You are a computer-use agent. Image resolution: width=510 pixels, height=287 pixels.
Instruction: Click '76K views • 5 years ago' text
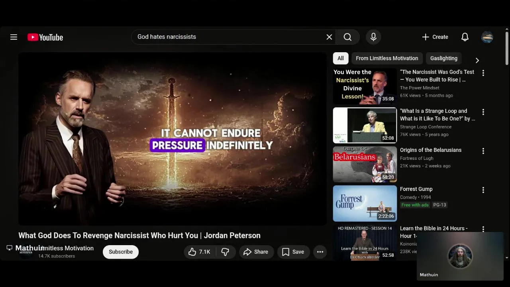click(x=424, y=135)
